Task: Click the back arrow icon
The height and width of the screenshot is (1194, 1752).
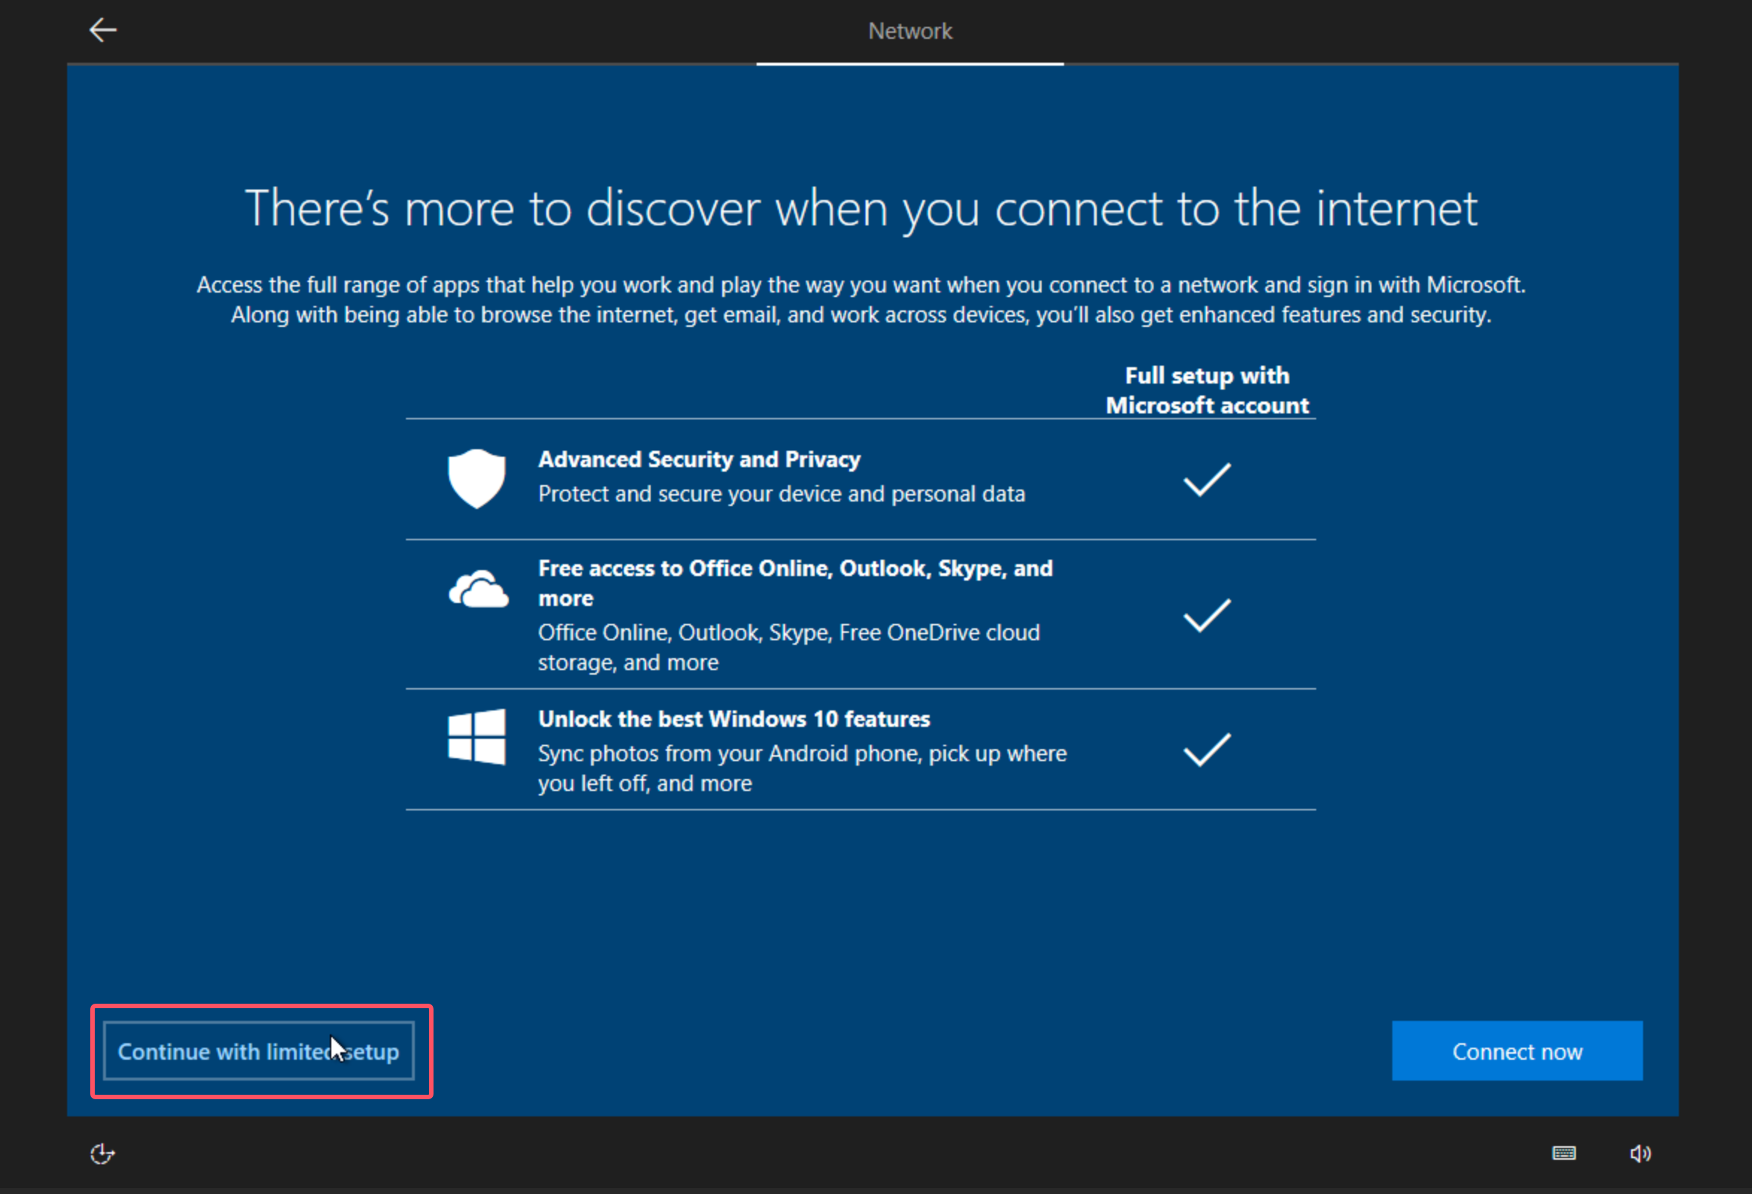Action: pos(103,30)
